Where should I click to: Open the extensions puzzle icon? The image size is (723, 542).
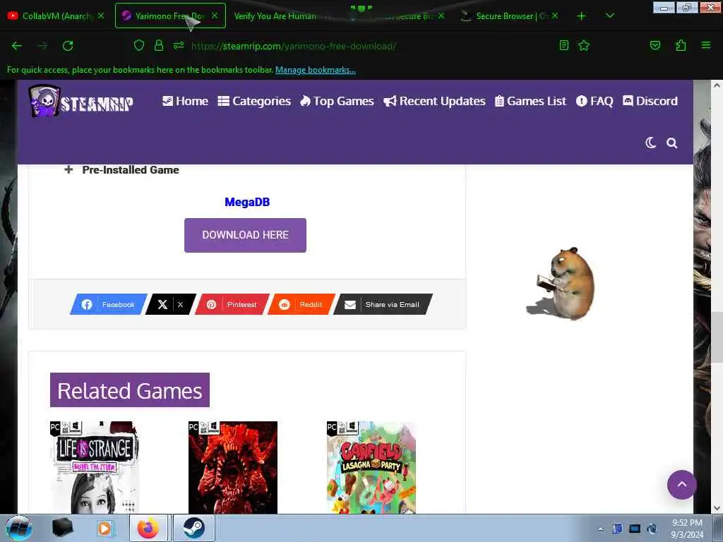click(x=681, y=45)
